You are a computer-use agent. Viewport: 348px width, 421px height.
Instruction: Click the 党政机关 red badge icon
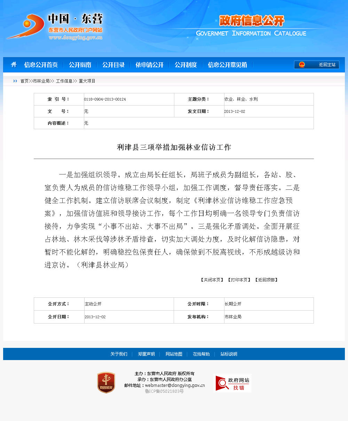pyautogui.click(x=106, y=383)
